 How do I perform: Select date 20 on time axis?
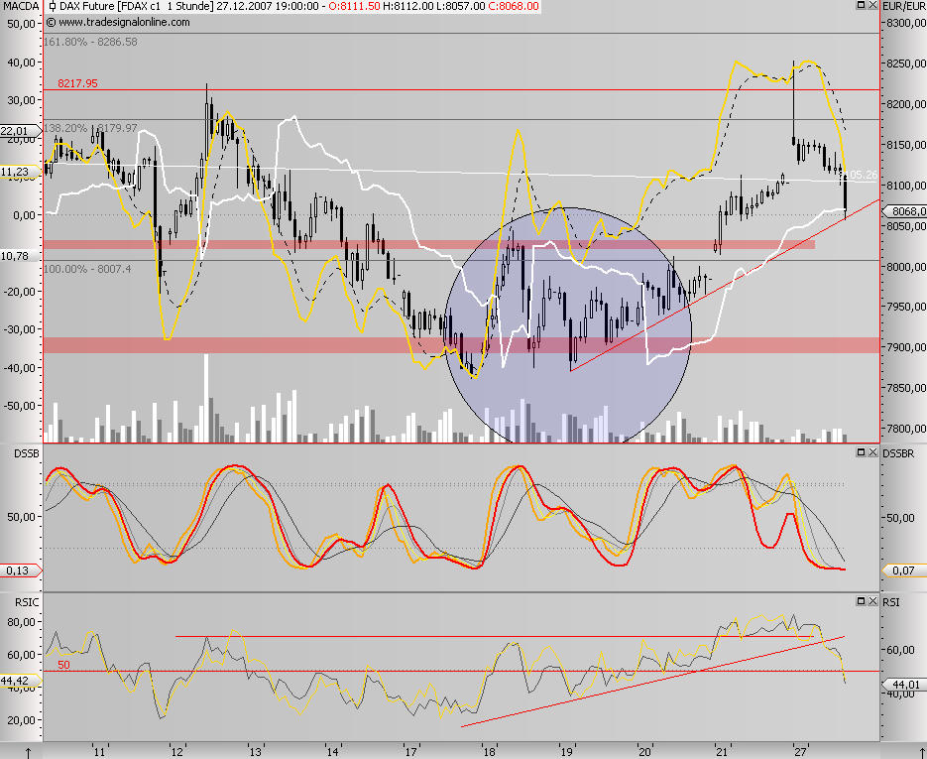[x=644, y=752]
